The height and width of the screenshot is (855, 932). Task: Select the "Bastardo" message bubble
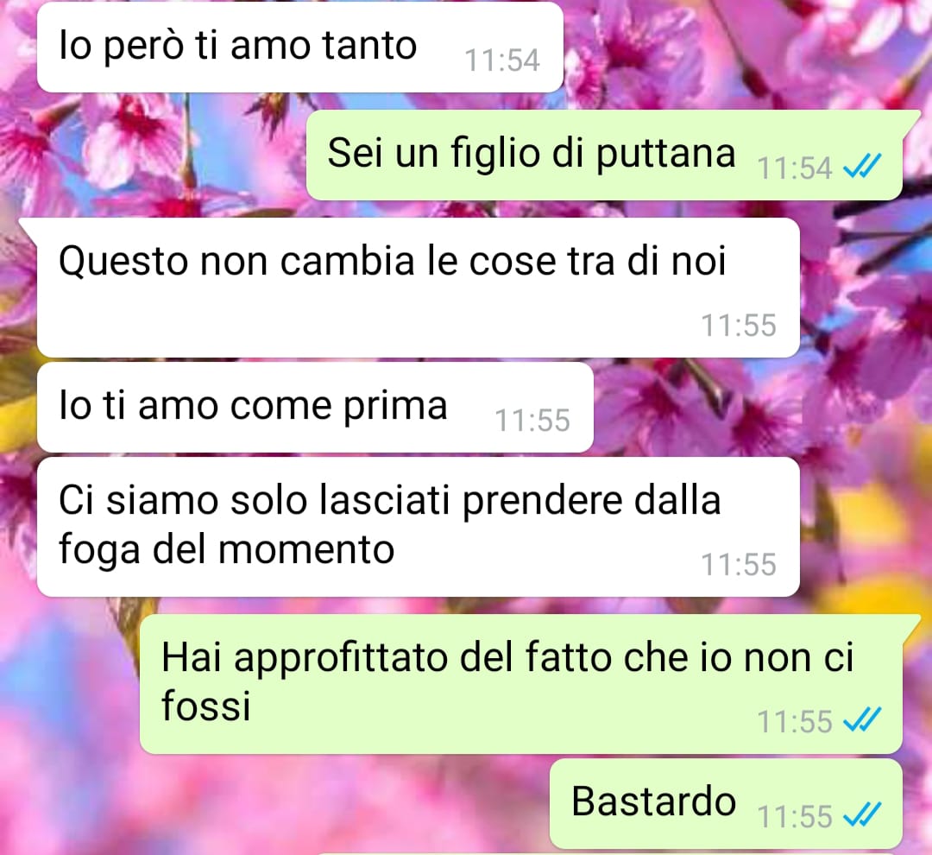727,803
